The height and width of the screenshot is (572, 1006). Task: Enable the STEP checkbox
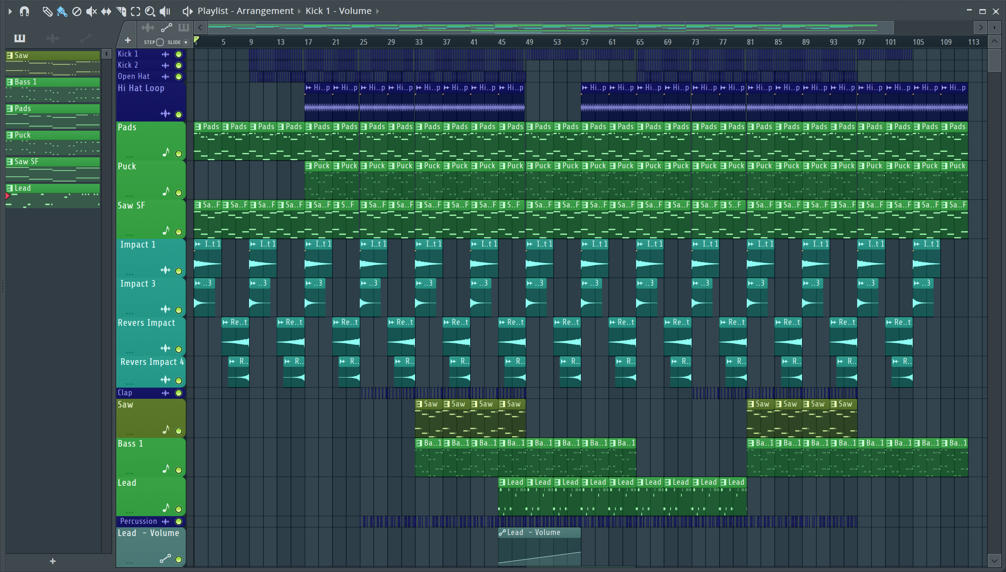(160, 42)
